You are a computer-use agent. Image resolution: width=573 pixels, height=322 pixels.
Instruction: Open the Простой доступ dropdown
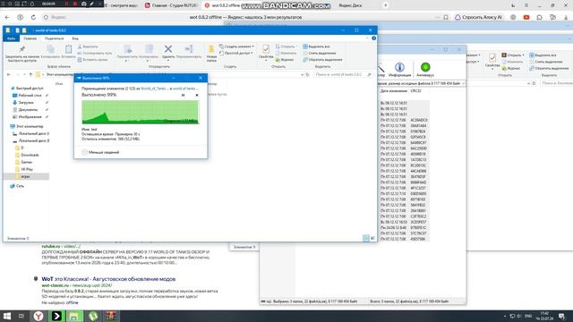[x=236, y=53]
